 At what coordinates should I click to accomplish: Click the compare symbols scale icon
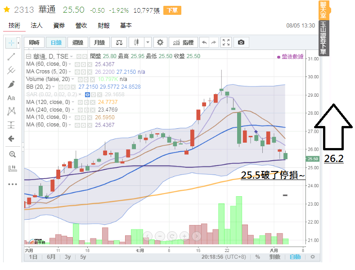click(x=119, y=42)
